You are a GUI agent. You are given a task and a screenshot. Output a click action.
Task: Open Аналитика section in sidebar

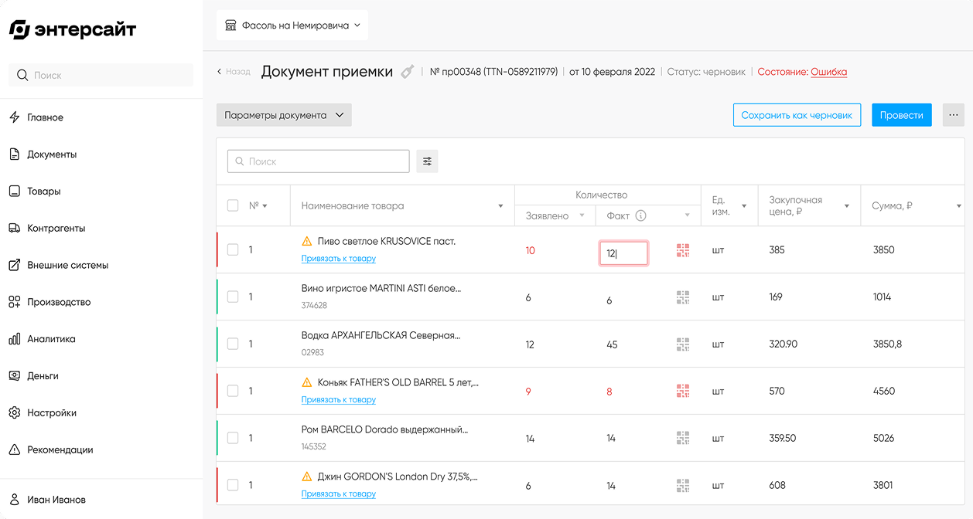(51, 339)
